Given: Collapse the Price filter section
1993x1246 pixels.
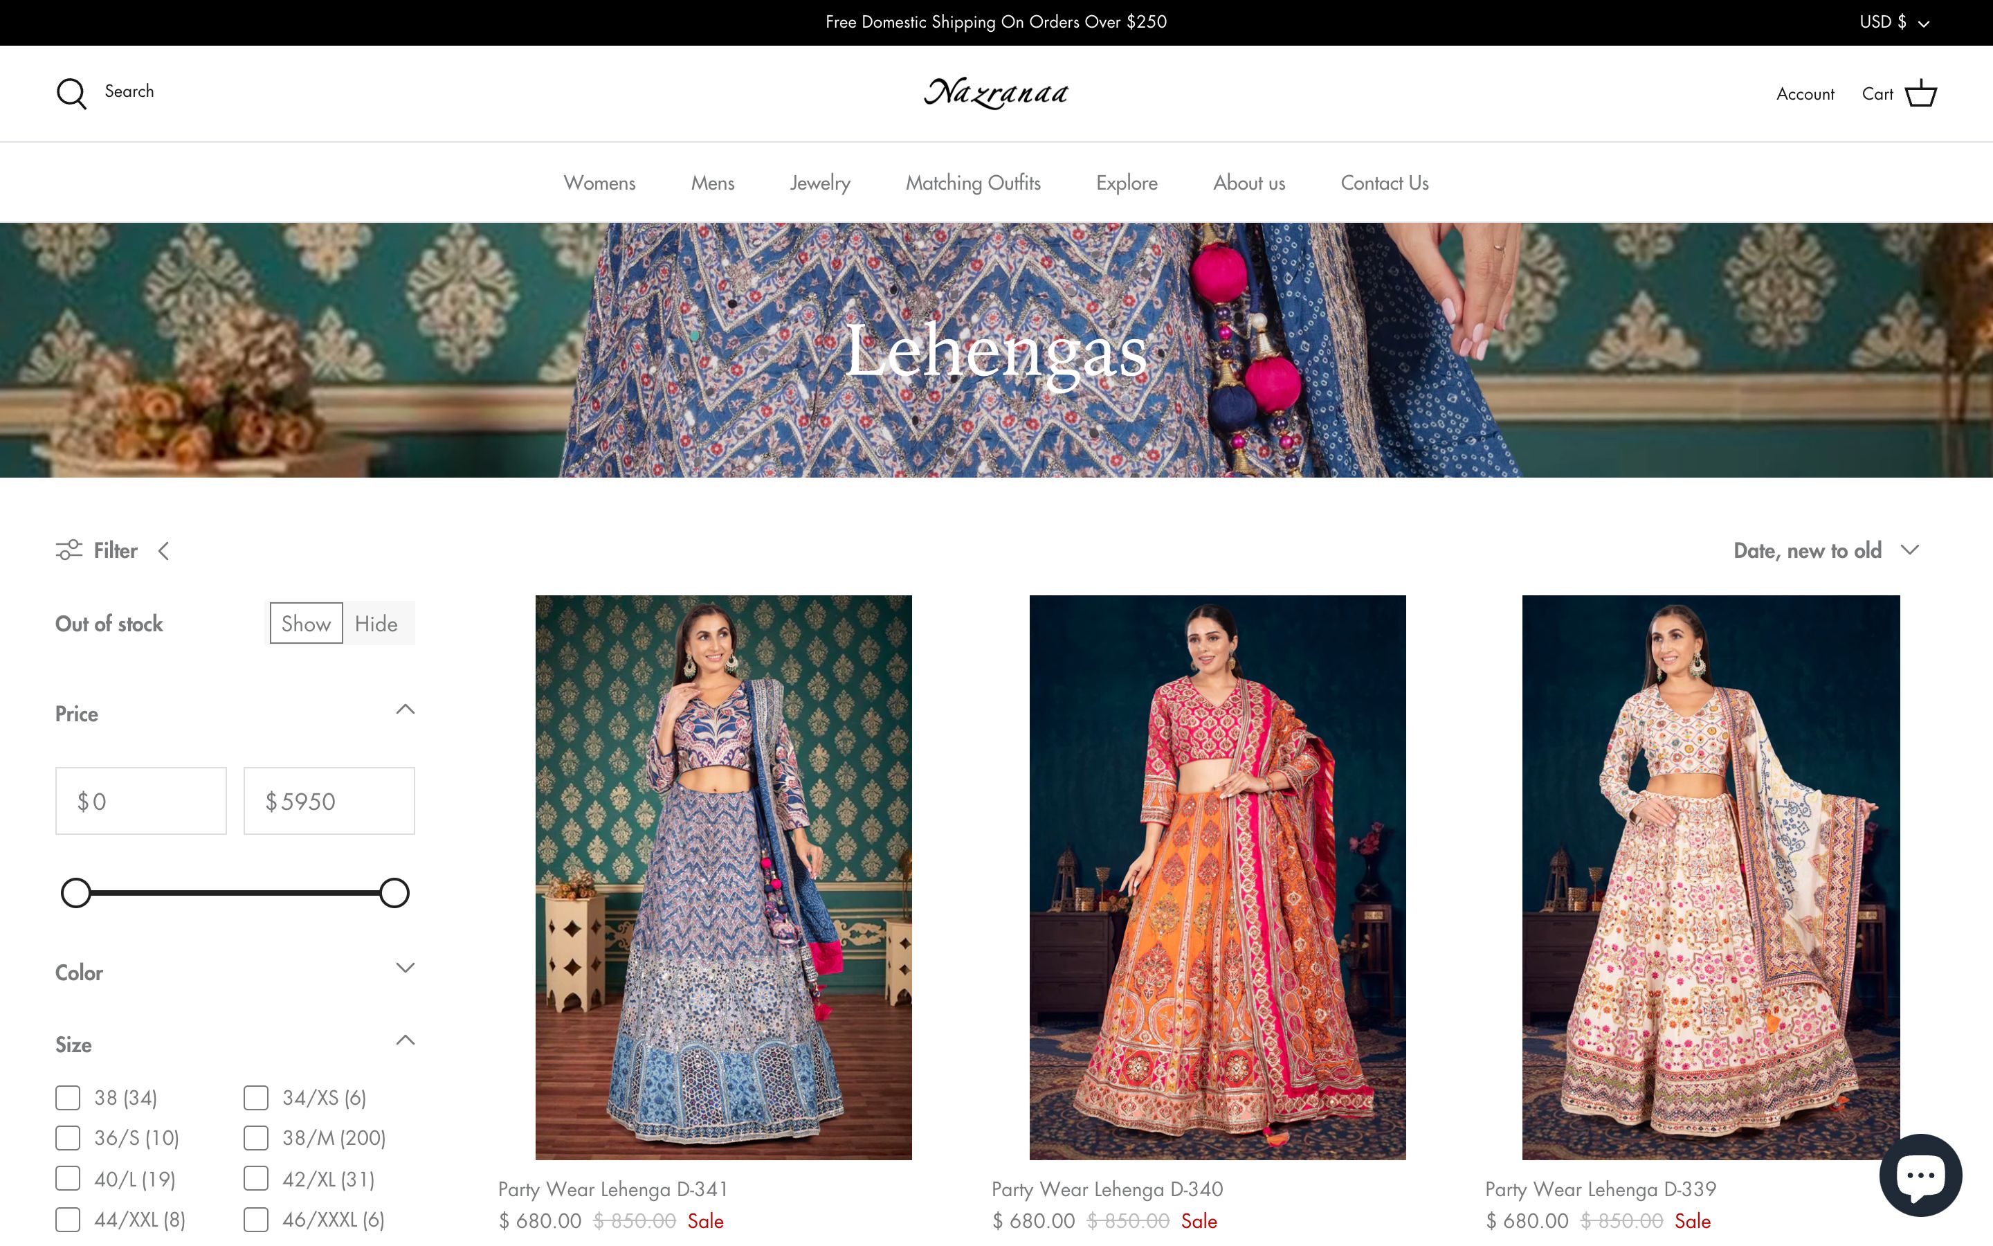Looking at the screenshot, I should (406, 709).
